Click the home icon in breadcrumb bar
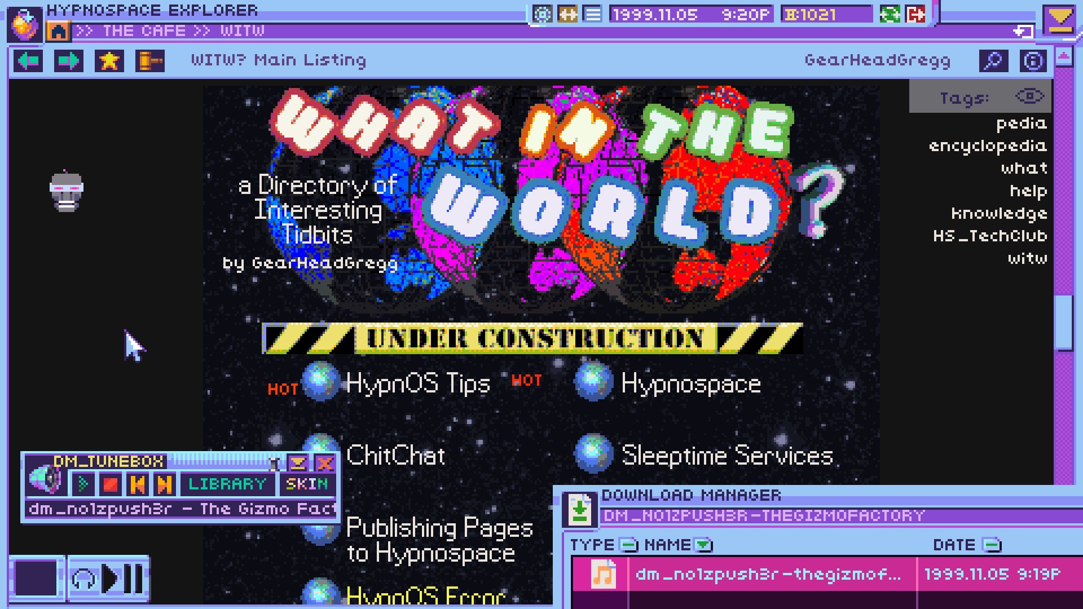The image size is (1083, 609). tap(58, 31)
